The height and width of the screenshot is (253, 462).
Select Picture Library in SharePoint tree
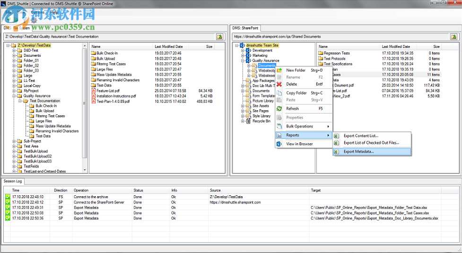(x=263, y=101)
